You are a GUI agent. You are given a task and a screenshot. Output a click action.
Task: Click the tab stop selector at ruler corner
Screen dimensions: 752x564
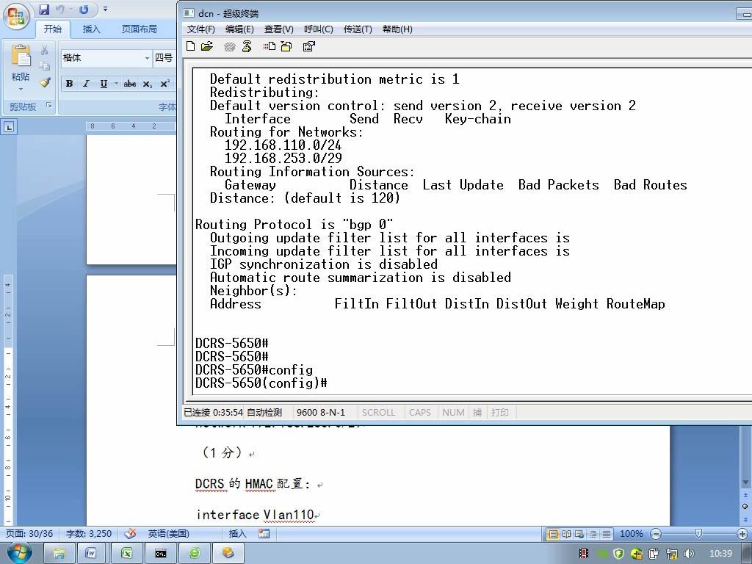(x=10, y=127)
